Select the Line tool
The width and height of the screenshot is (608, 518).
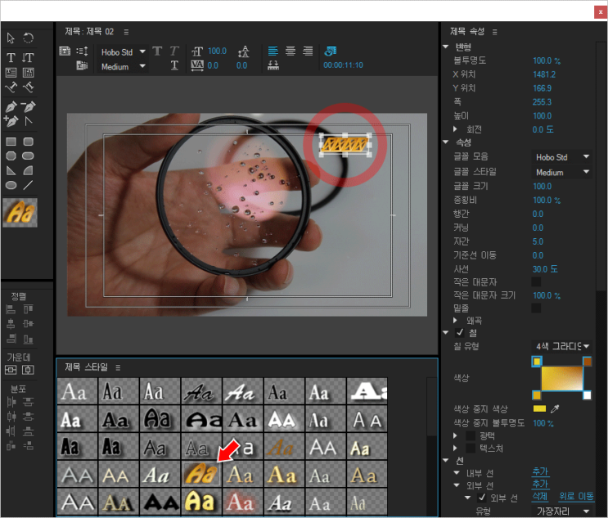click(28, 185)
